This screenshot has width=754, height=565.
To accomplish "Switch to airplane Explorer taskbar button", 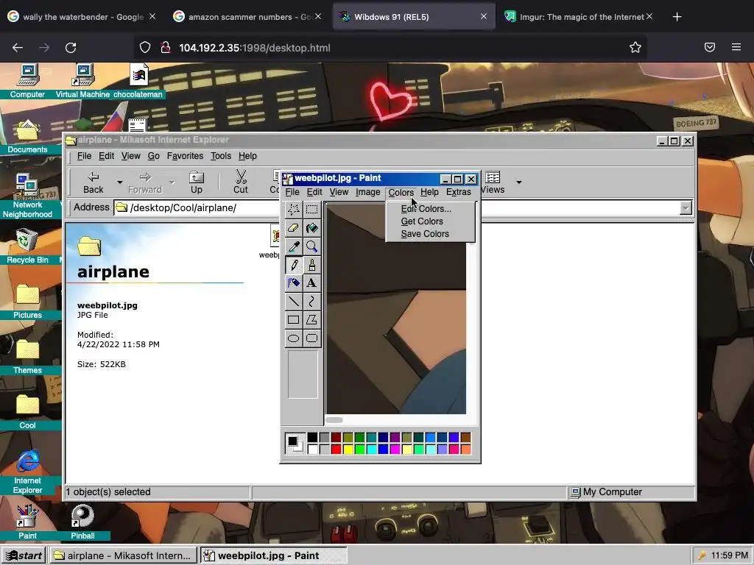I will [124, 555].
